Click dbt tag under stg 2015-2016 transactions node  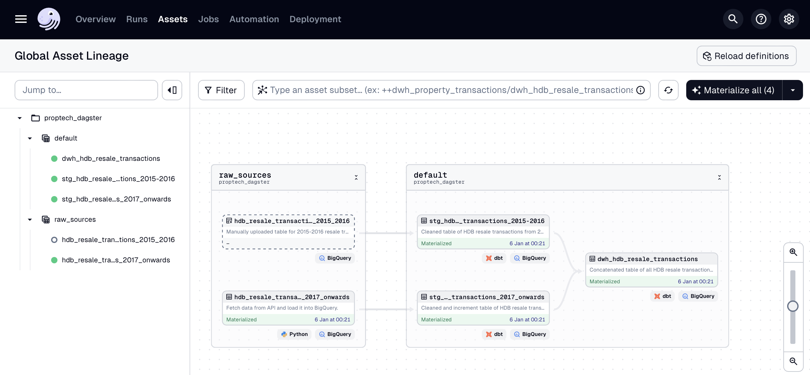pyautogui.click(x=494, y=258)
